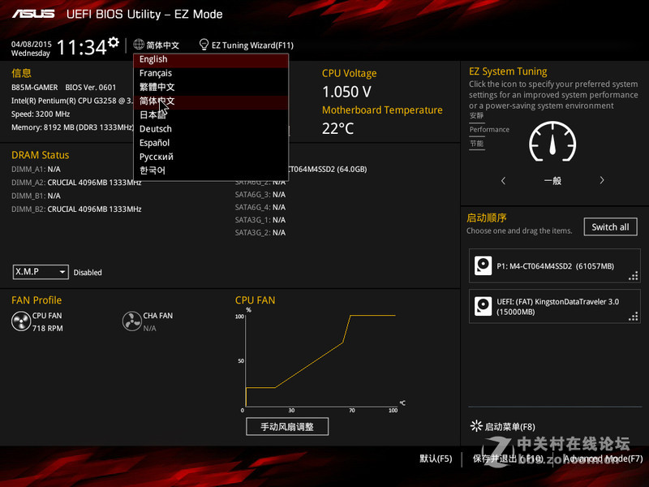The image size is (649, 487).
Task: Open the X.M.P dropdown
Action: [x=40, y=272]
